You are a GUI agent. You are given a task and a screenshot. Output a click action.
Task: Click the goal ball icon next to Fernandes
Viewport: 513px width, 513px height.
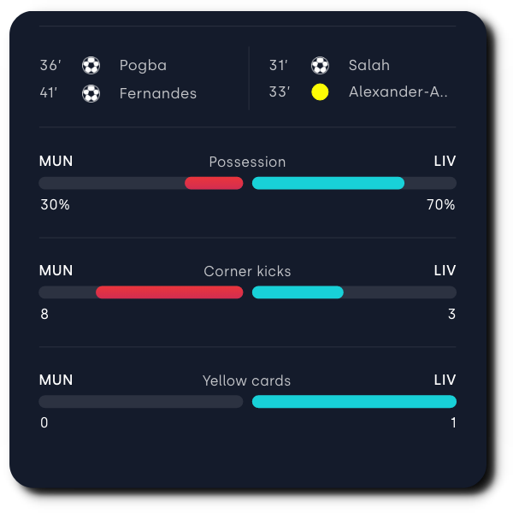point(91,93)
